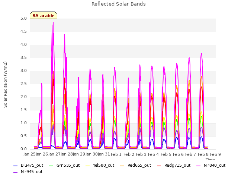Click the orange Red655_out legend swatch
The width and height of the screenshot is (238, 179).
(122, 166)
